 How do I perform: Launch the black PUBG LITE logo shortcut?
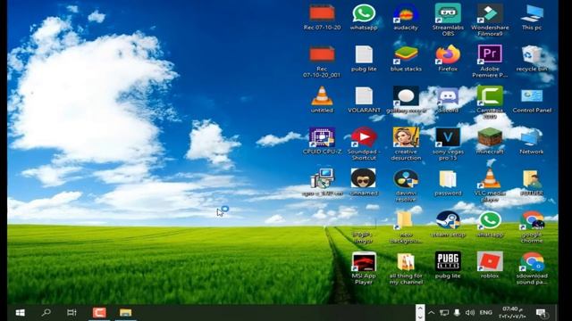click(448, 266)
